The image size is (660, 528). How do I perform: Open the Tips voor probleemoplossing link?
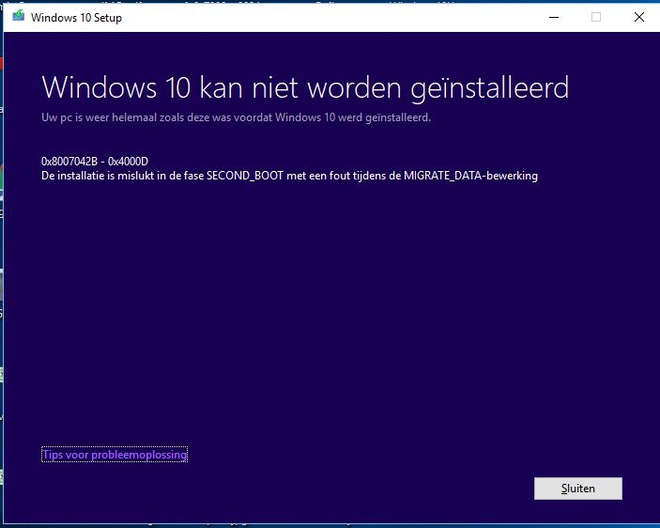click(x=115, y=455)
